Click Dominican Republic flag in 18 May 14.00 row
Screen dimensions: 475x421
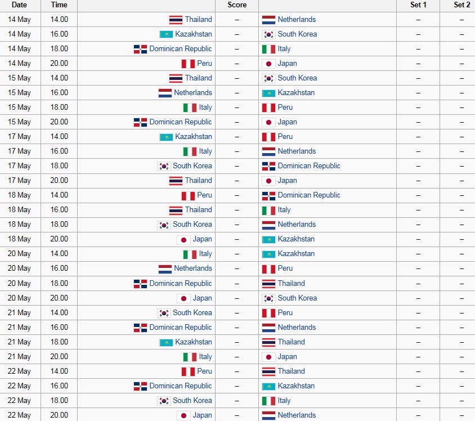click(x=268, y=195)
